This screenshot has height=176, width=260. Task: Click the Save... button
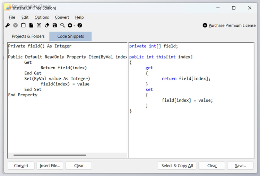tap(241, 166)
